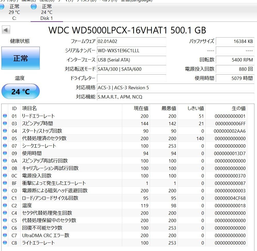Click the シリアルナンバー value field
257x251 pixels.
click(131, 51)
